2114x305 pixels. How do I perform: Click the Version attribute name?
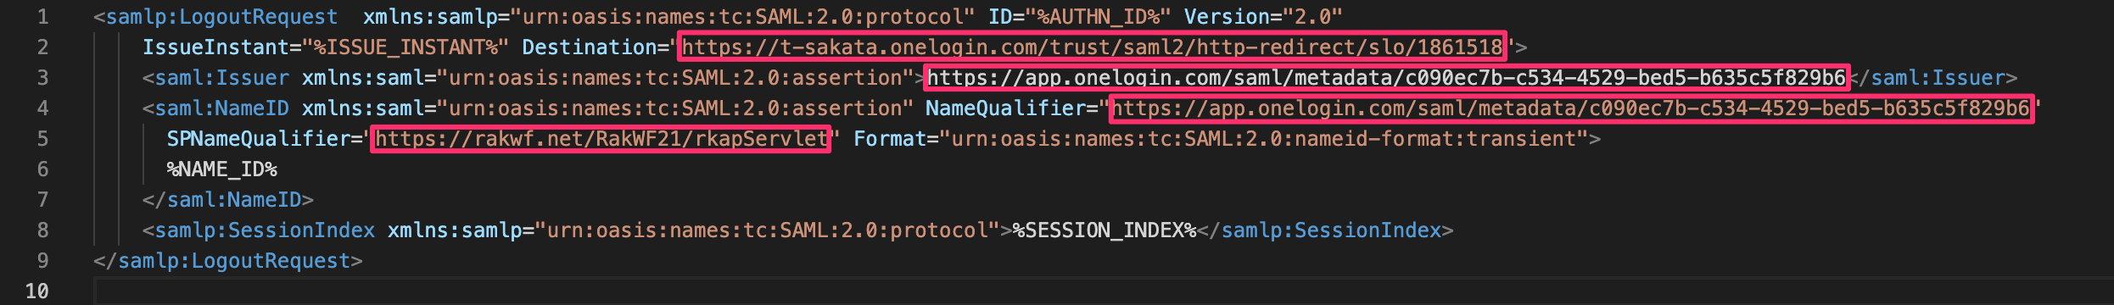[1227, 17]
